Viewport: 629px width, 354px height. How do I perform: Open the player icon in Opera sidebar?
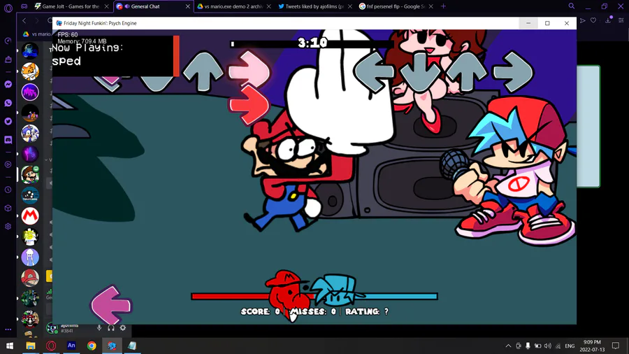pos(8,164)
